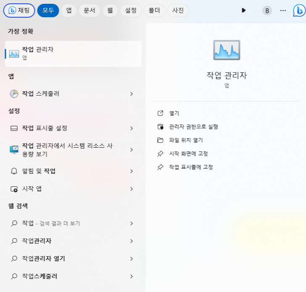
Task: Switch to the 웹 filter tab
Action: (110, 11)
